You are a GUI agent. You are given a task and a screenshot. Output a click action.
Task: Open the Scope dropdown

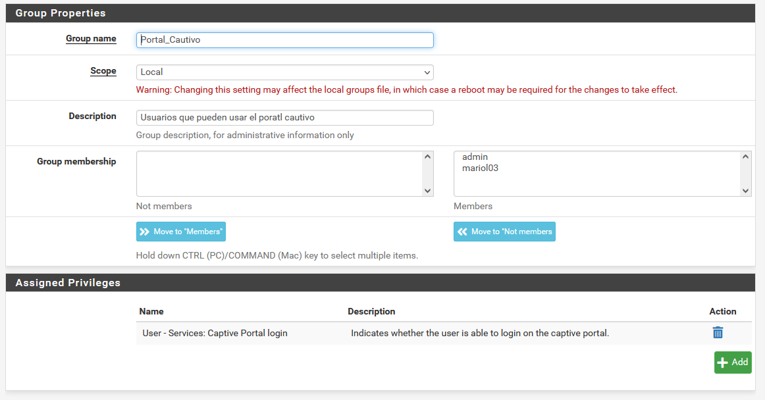coord(284,72)
